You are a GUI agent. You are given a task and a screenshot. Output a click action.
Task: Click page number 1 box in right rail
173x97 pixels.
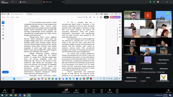(120, 55)
